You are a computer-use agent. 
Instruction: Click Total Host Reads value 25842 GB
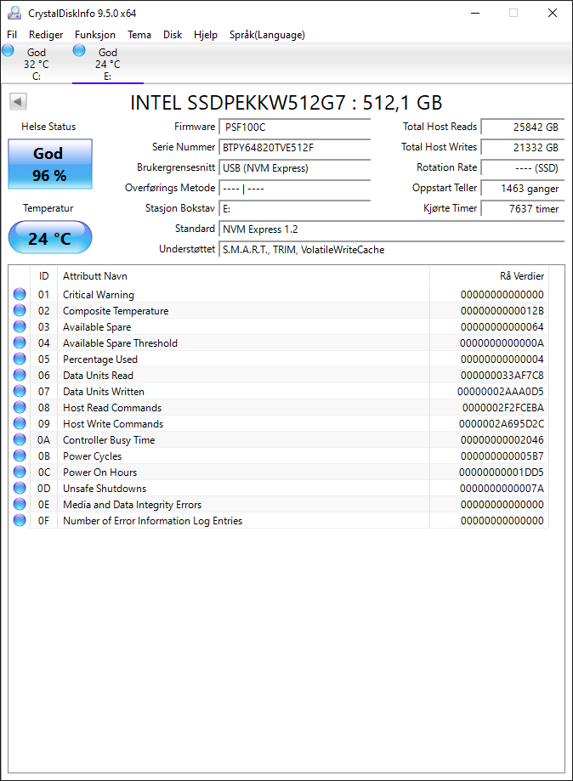click(523, 127)
